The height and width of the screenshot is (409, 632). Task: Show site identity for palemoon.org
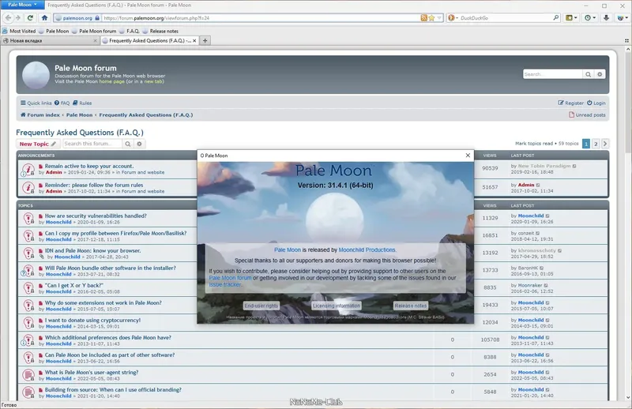pos(77,18)
